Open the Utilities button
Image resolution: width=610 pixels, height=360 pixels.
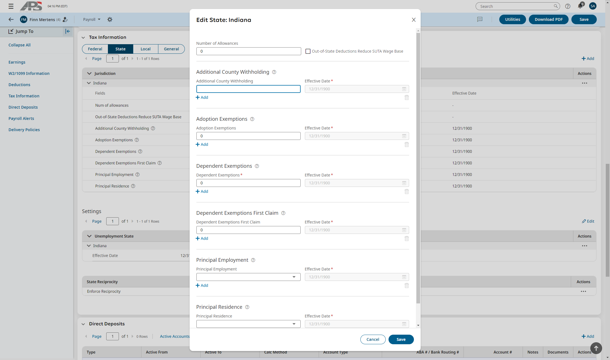(x=513, y=19)
